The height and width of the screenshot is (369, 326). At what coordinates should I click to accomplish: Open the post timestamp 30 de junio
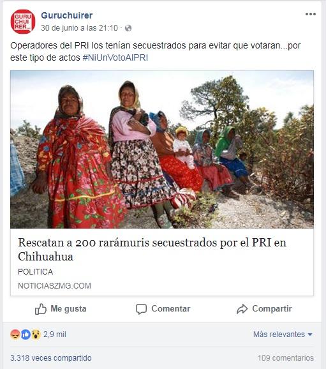tap(79, 28)
